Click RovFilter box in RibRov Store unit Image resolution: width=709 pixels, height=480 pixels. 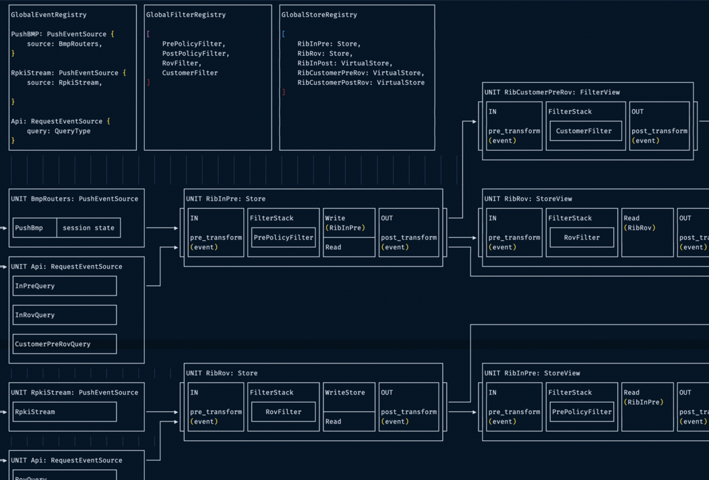[283, 412]
